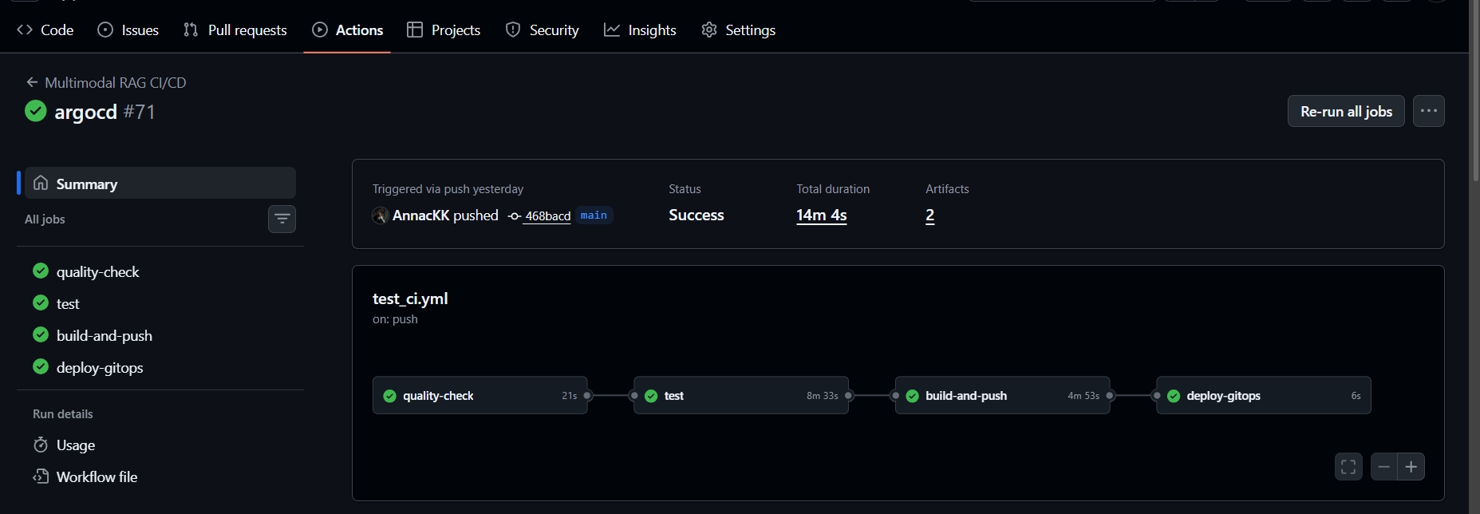Click AnnacKK's avatar image
Image resolution: width=1480 pixels, height=514 pixels.
pyautogui.click(x=381, y=215)
